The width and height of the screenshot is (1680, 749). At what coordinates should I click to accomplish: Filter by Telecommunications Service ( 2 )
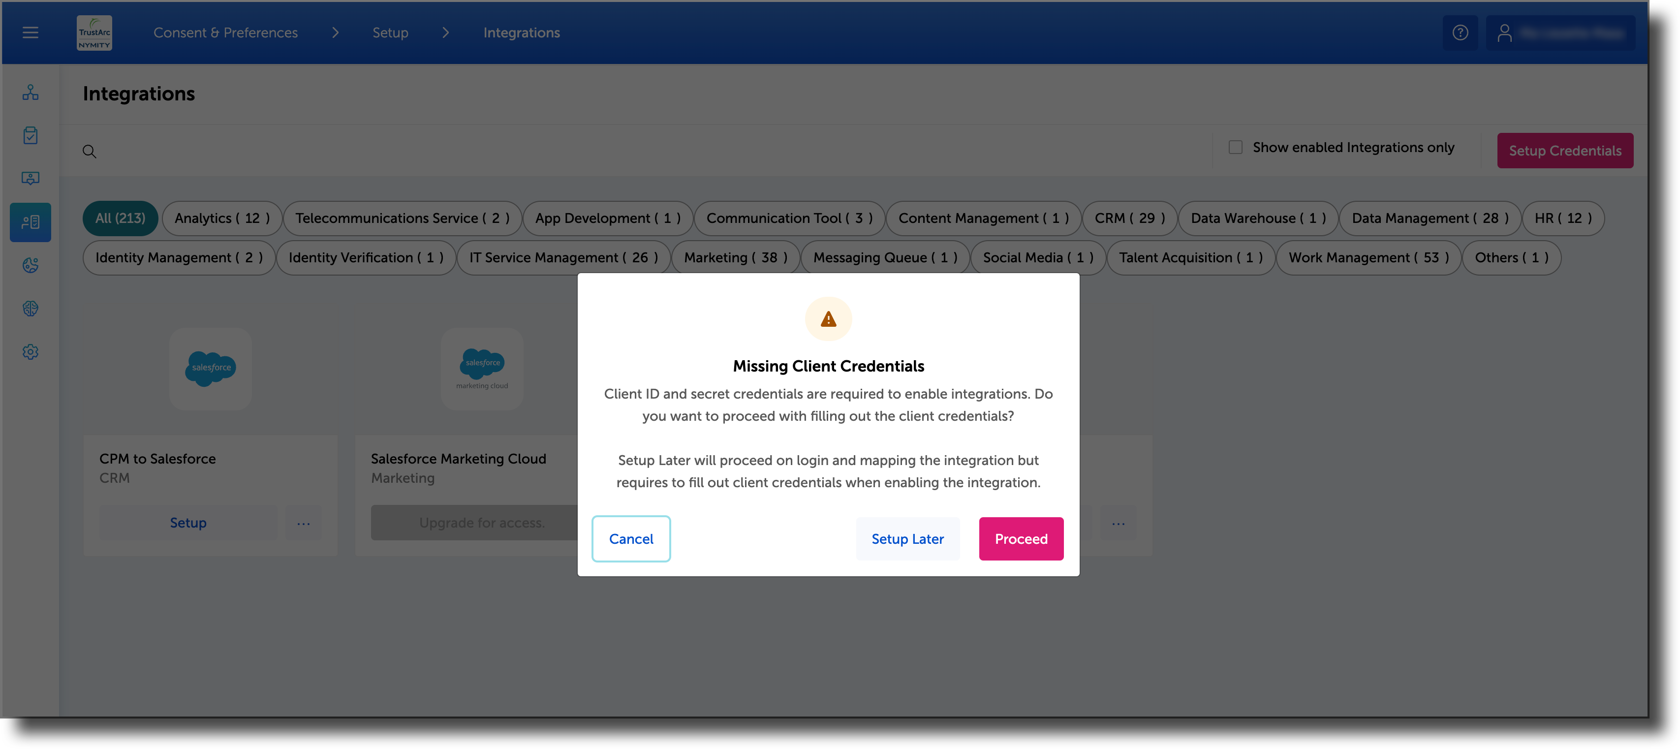click(403, 218)
